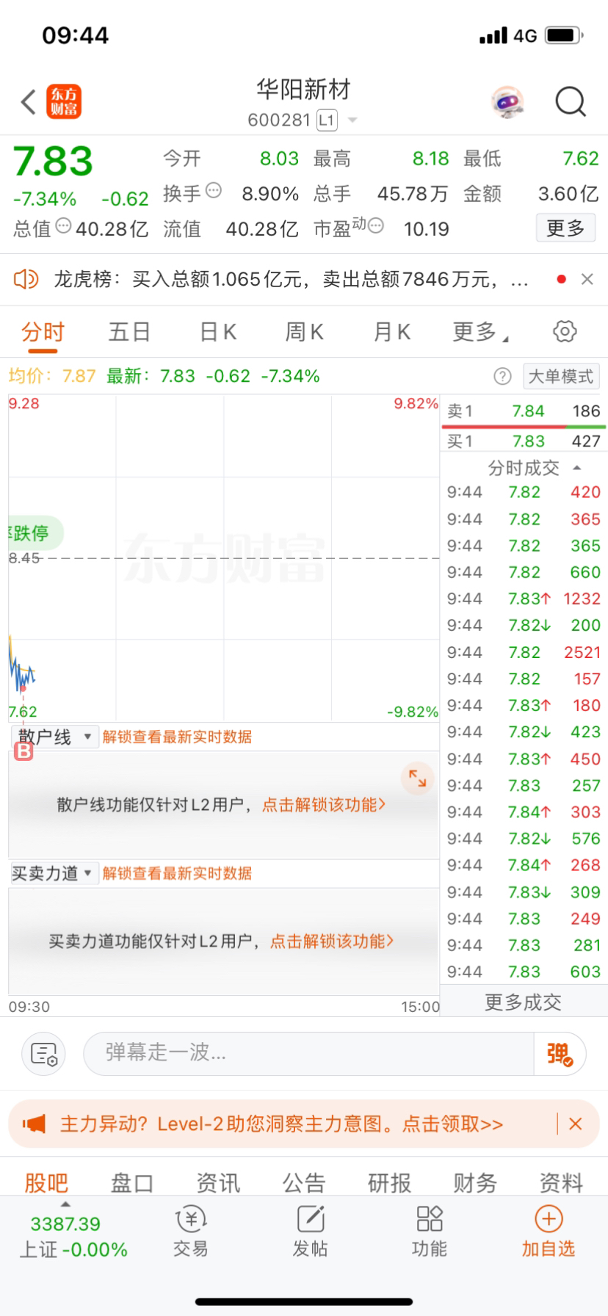The height and width of the screenshot is (1316, 608).
Task: Tap 点击解锁该功能 for 散户线
Action: coord(324,805)
